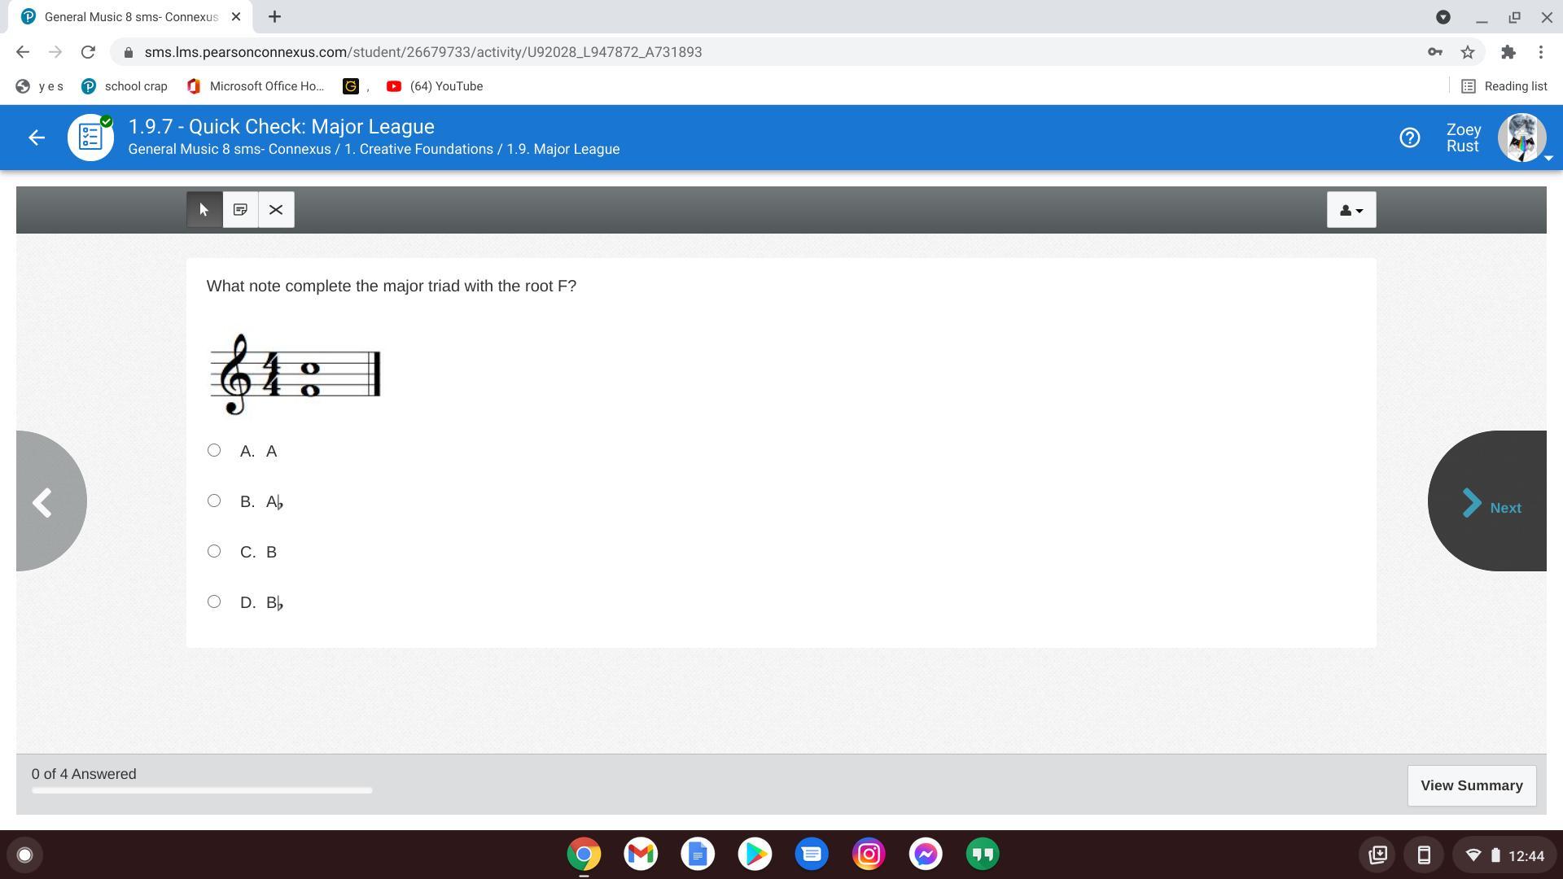This screenshot has width=1563, height=879.
Task: Click the Next question button
Action: (1491, 505)
